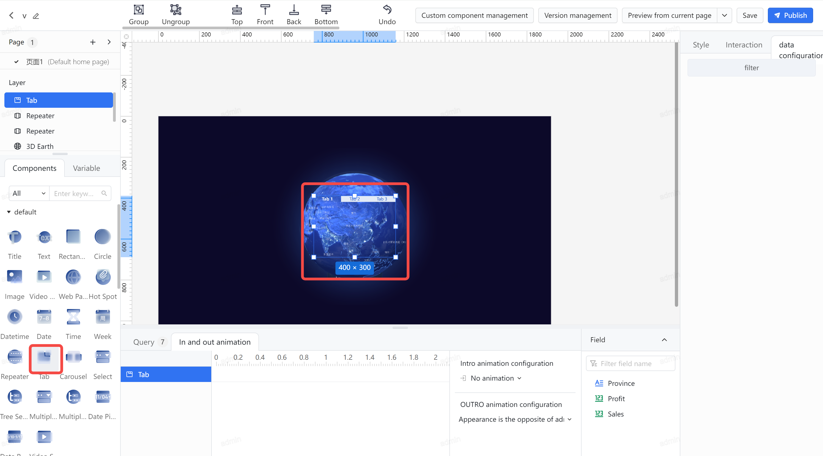Send layer to Bottom

pos(326,15)
